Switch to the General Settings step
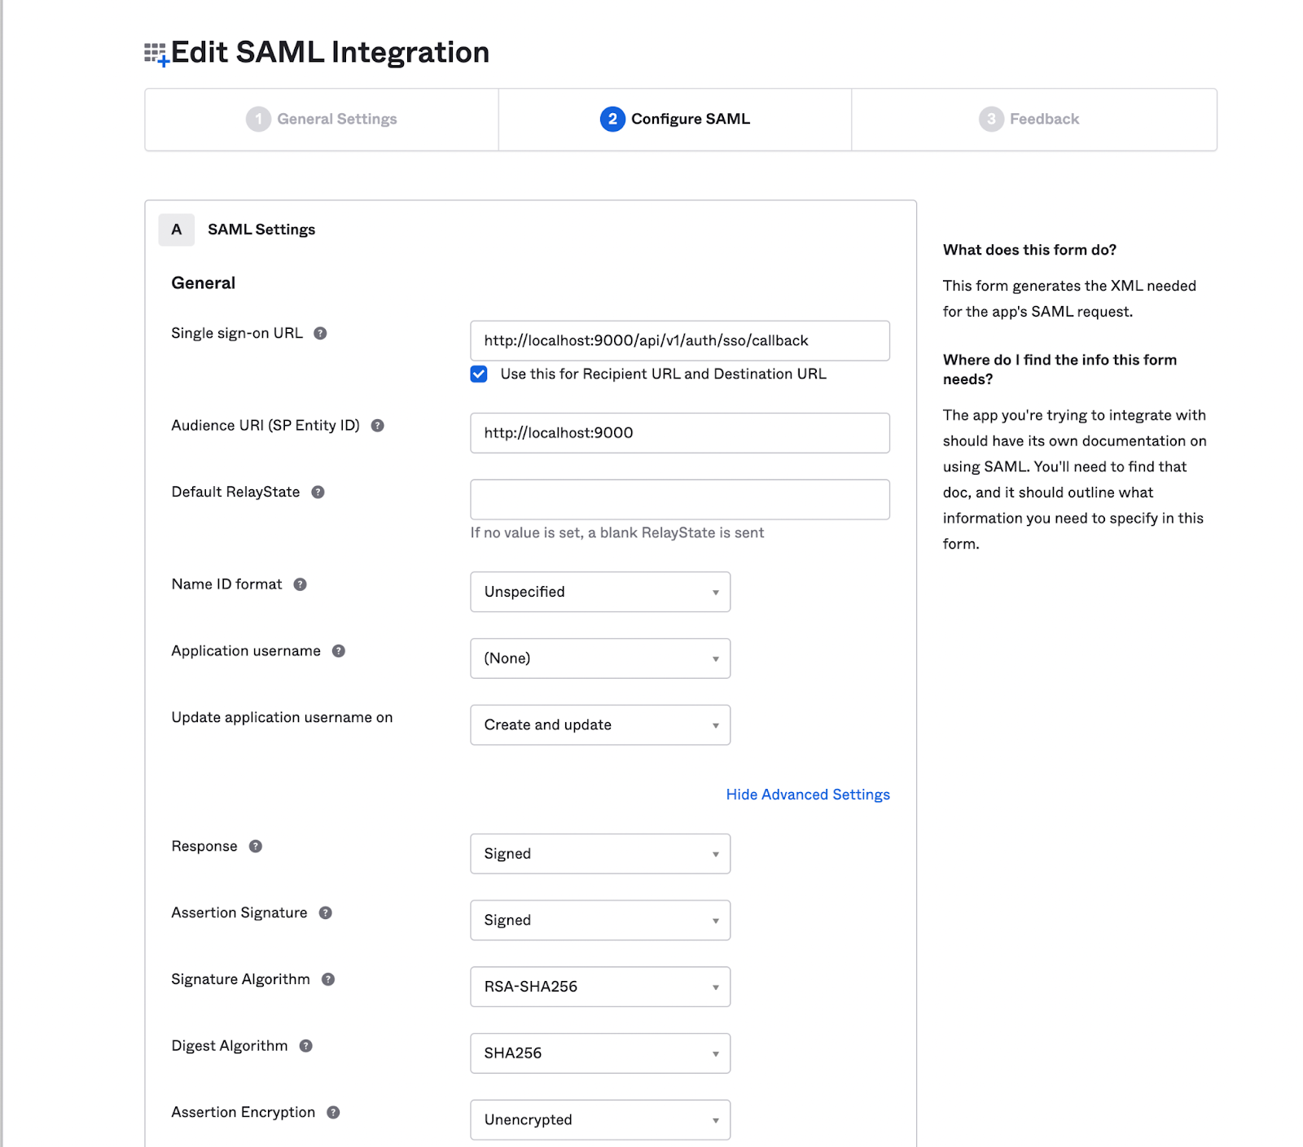1303x1147 pixels. (x=321, y=119)
